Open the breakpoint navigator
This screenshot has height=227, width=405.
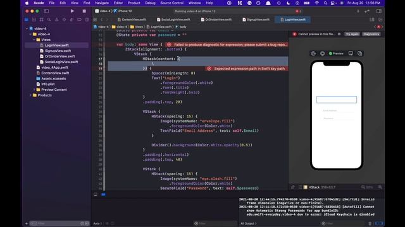(x=79, y=20)
